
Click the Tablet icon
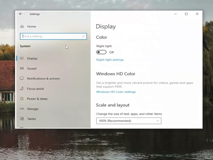click(22, 119)
